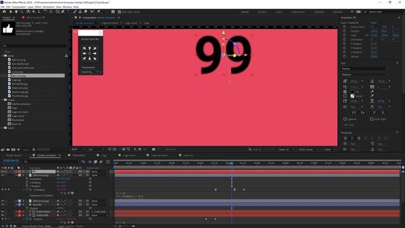The height and width of the screenshot is (228, 405).
Task: Switch to the Render Queue tab
Action: pos(14,156)
